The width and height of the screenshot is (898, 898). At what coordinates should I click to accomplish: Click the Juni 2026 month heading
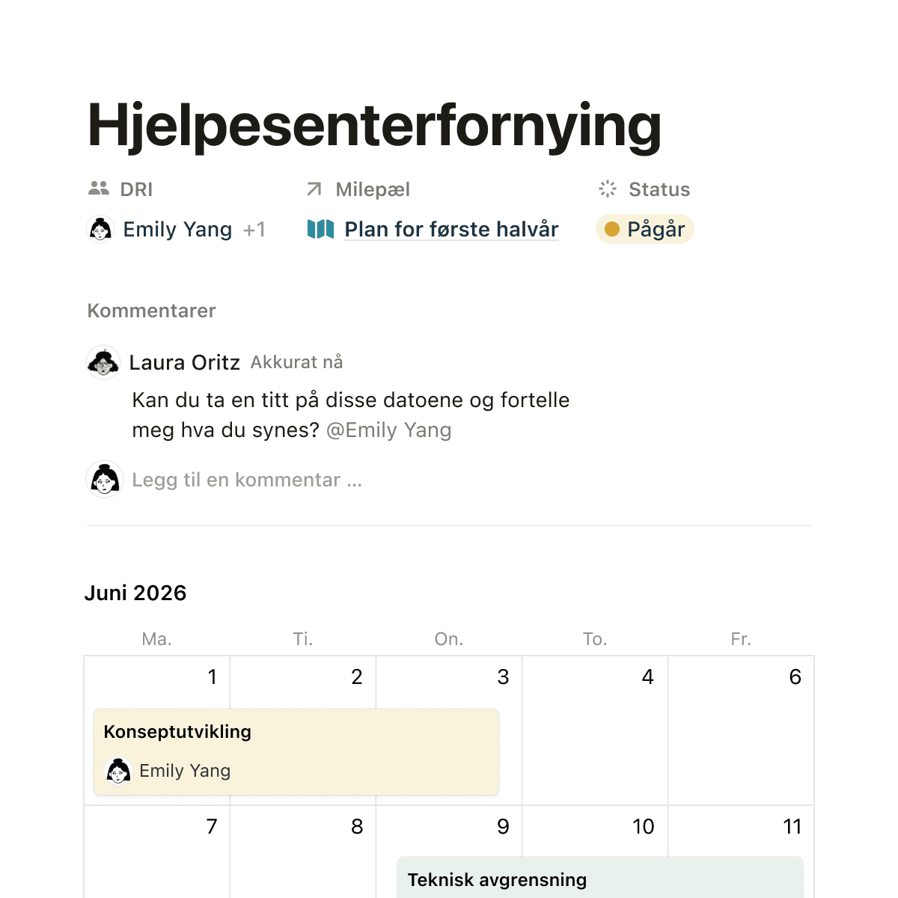pos(135,593)
